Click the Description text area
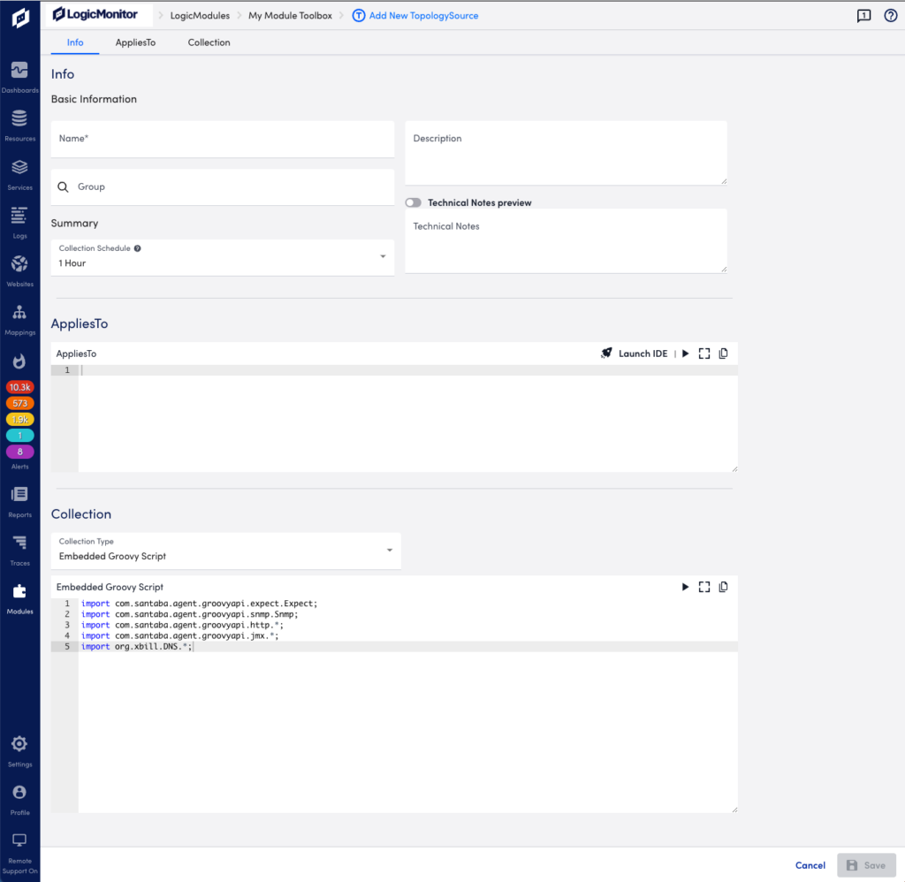This screenshot has width=905, height=882. (x=566, y=153)
